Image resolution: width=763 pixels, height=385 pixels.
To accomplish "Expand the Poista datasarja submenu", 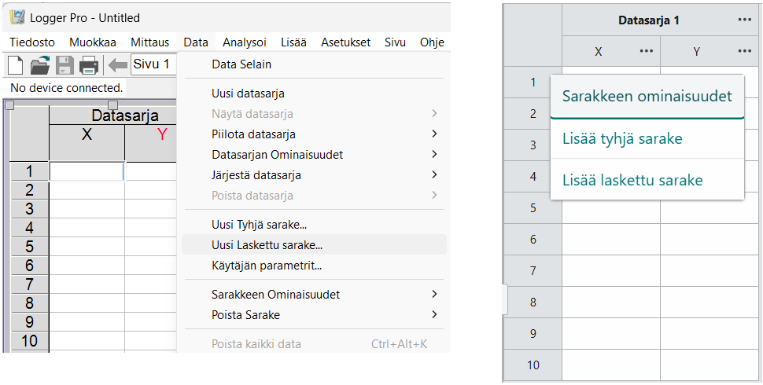I will tap(434, 196).
